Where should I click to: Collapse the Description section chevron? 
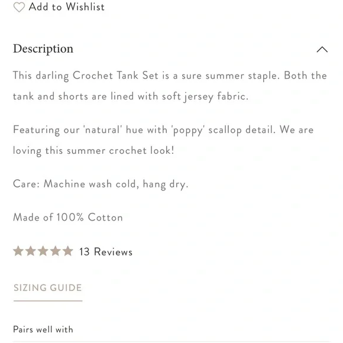tap(322, 50)
